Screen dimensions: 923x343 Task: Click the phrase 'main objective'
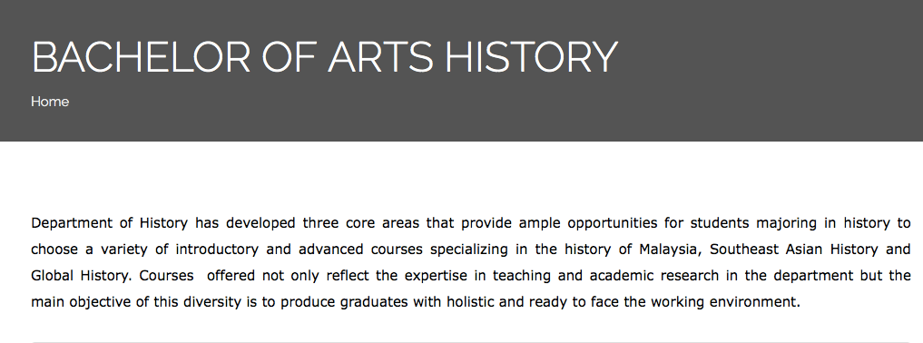78,302
